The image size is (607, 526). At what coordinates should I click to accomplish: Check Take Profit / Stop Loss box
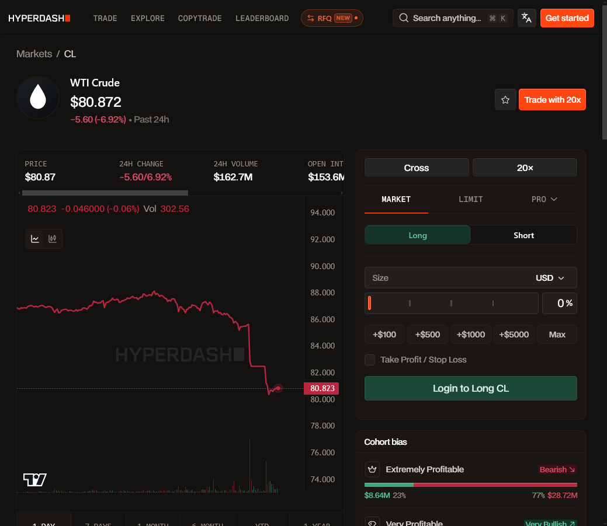point(370,360)
